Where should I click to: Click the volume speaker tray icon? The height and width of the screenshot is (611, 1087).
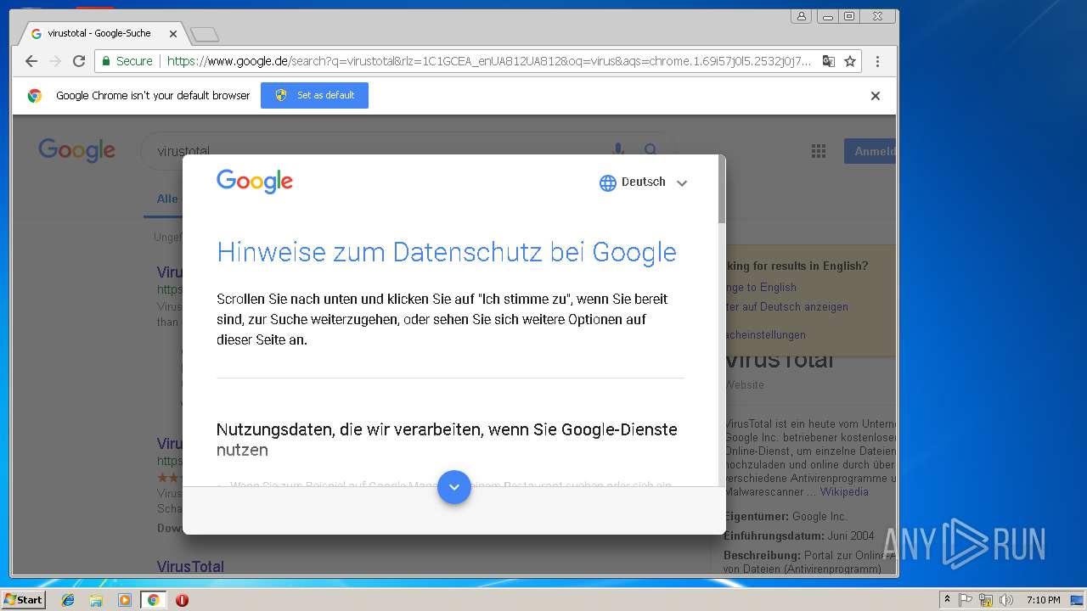pos(1006,600)
